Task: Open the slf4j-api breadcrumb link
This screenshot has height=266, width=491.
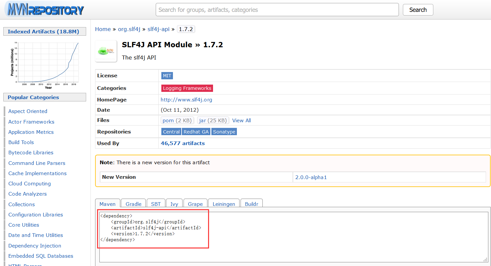Action: pyautogui.click(x=158, y=29)
